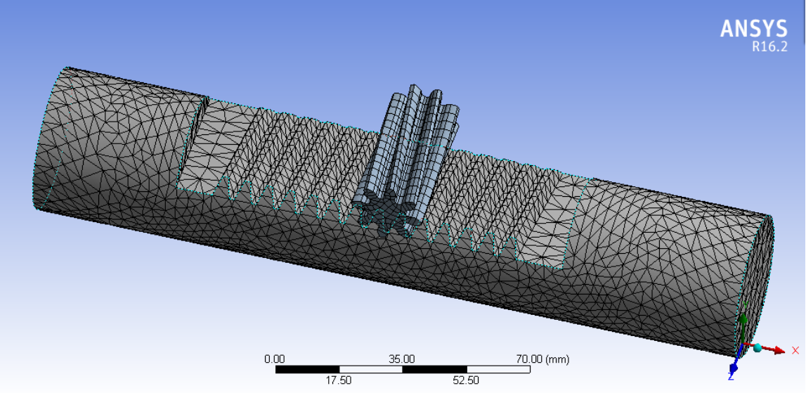
Task: Click the '17.50' ruler label
Action: pyautogui.click(x=339, y=380)
